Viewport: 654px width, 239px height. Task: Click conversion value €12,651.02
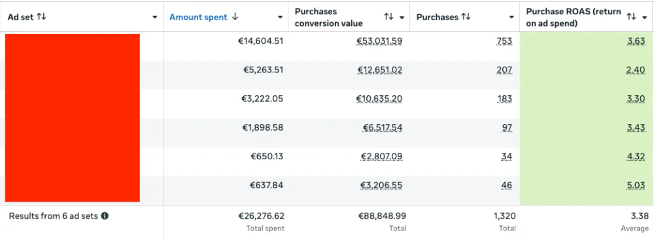click(380, 69)
